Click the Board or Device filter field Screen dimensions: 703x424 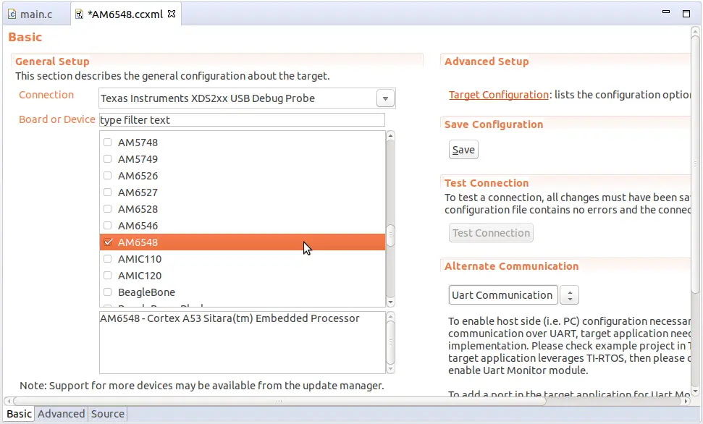coord(242,120)
